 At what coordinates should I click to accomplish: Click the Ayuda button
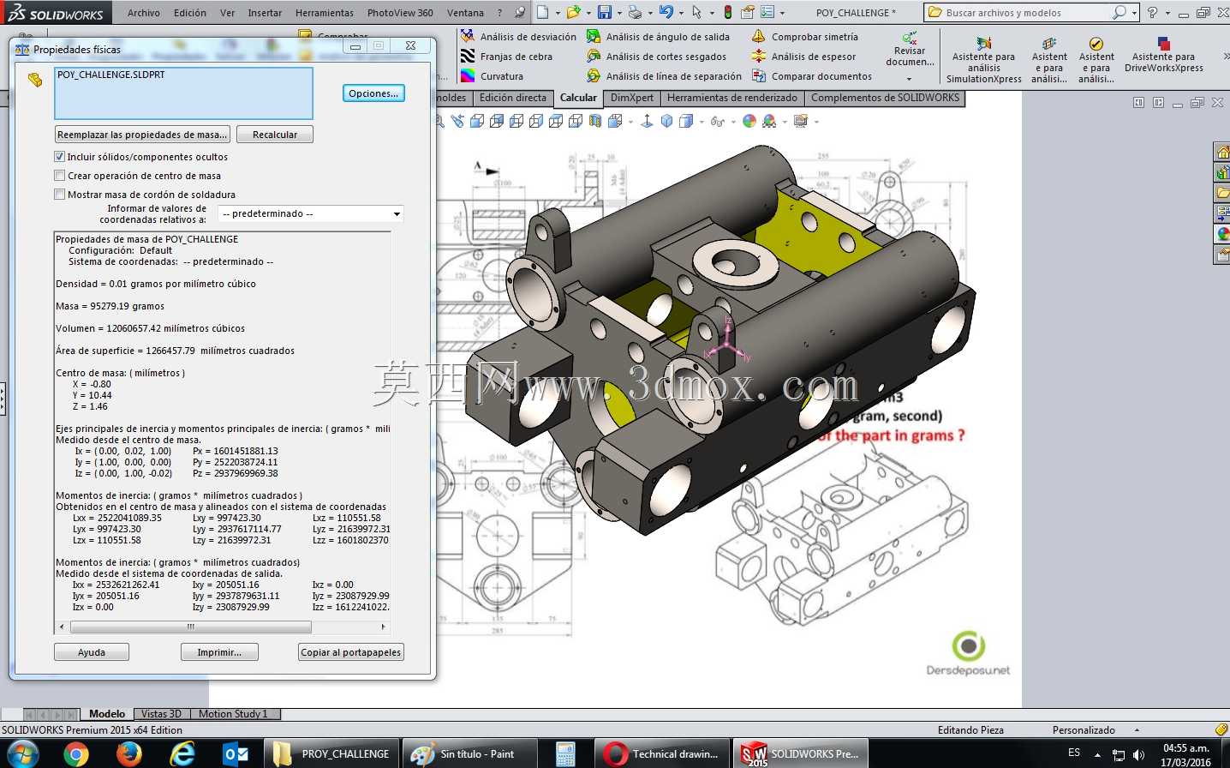[92, 652]
